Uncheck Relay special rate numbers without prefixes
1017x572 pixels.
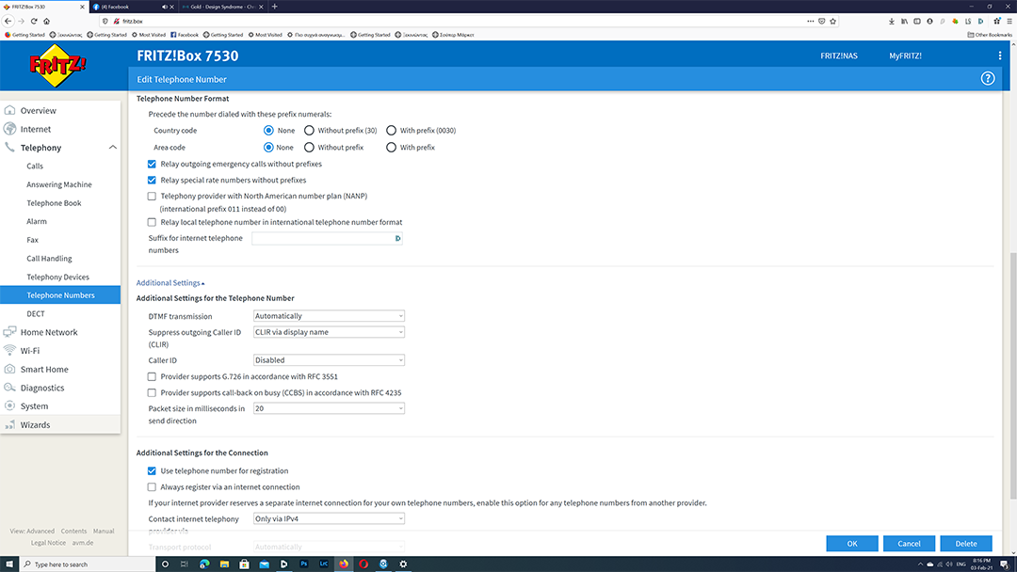pyautogui.click(x=152, y=180)
